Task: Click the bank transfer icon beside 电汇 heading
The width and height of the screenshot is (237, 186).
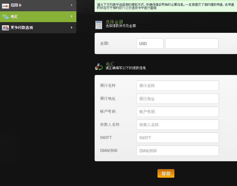Action: click(99, 67)
